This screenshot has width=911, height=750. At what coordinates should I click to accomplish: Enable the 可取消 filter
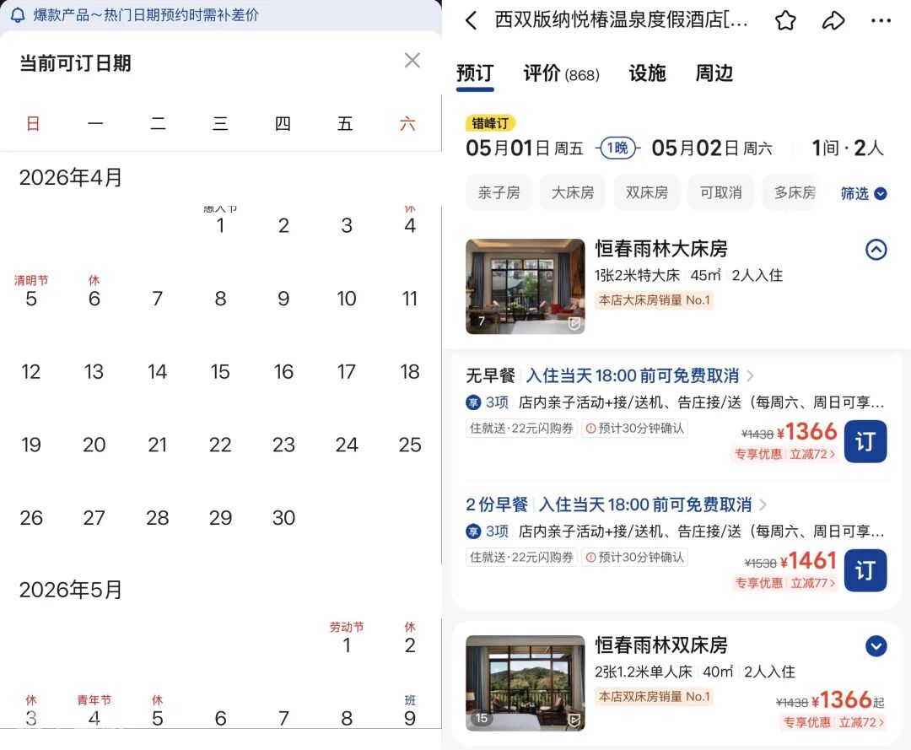[720, 192]
